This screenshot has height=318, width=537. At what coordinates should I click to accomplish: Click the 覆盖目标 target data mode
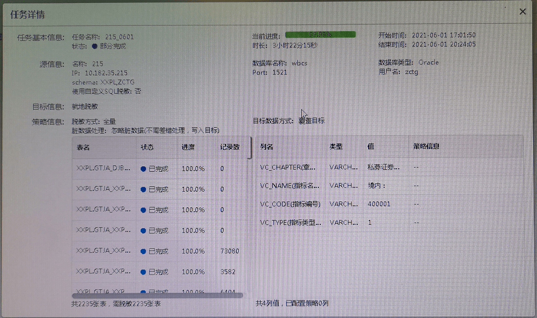click(x=311, y=120)
